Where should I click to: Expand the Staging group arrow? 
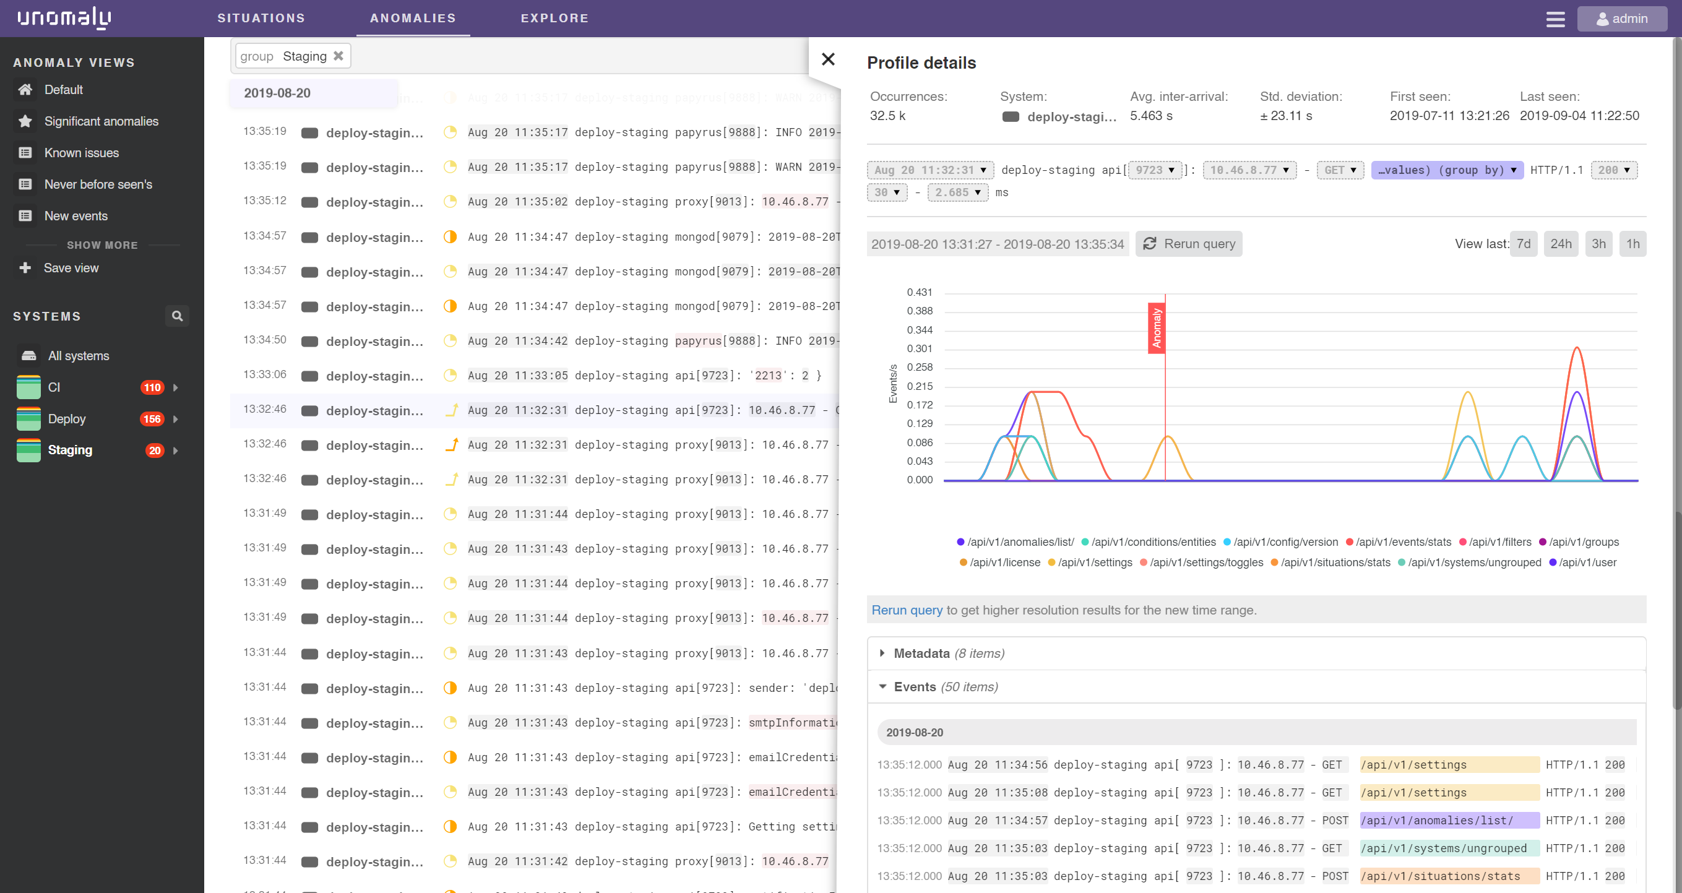click(x=176, y=451)
